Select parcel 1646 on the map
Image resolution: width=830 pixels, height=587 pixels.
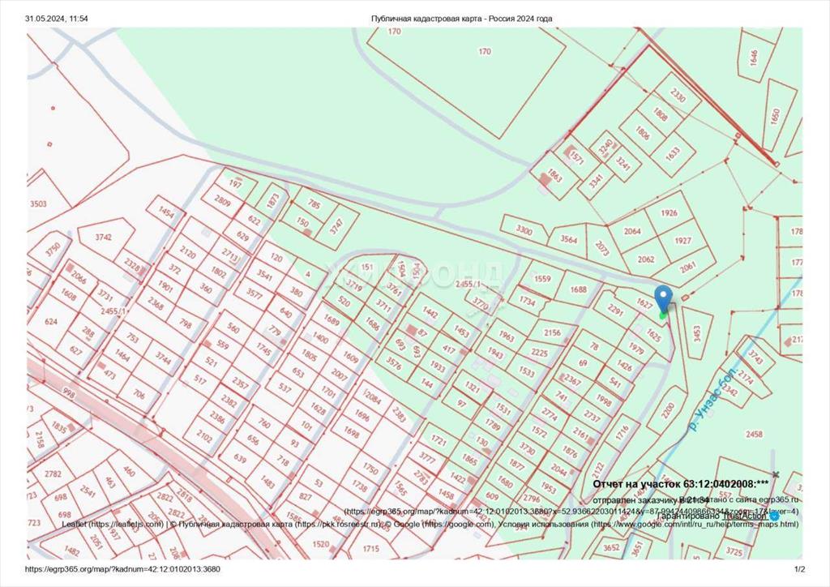click(x=754, y=57)
